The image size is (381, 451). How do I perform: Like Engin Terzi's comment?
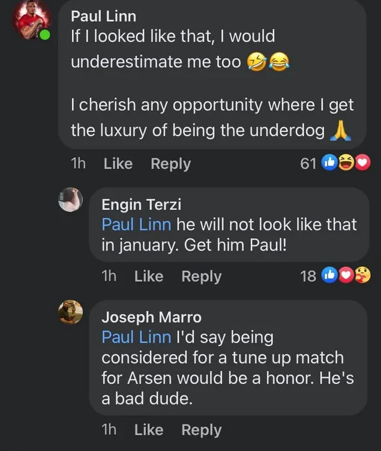click(148, 276)
